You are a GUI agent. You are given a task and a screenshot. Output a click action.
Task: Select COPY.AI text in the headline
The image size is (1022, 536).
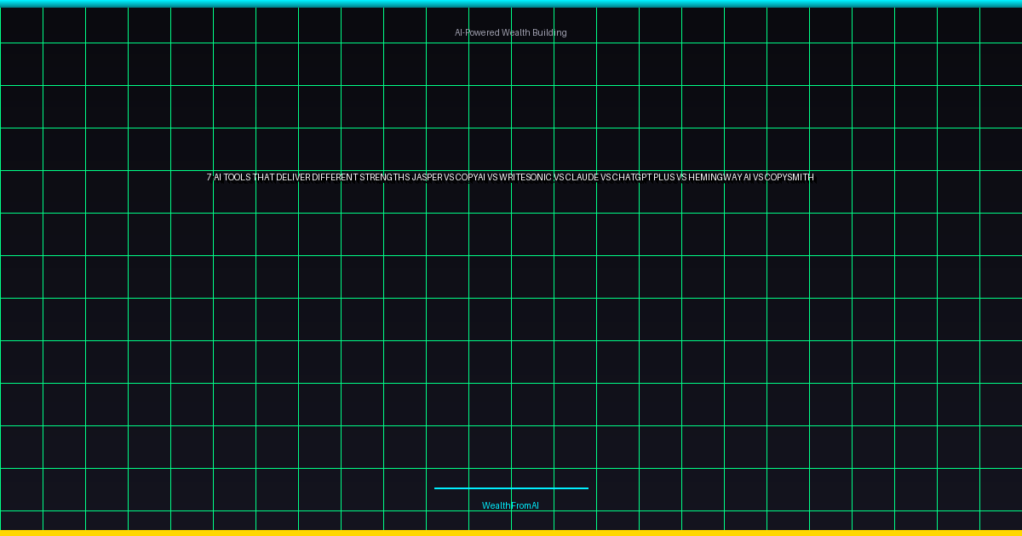(470, 178)
